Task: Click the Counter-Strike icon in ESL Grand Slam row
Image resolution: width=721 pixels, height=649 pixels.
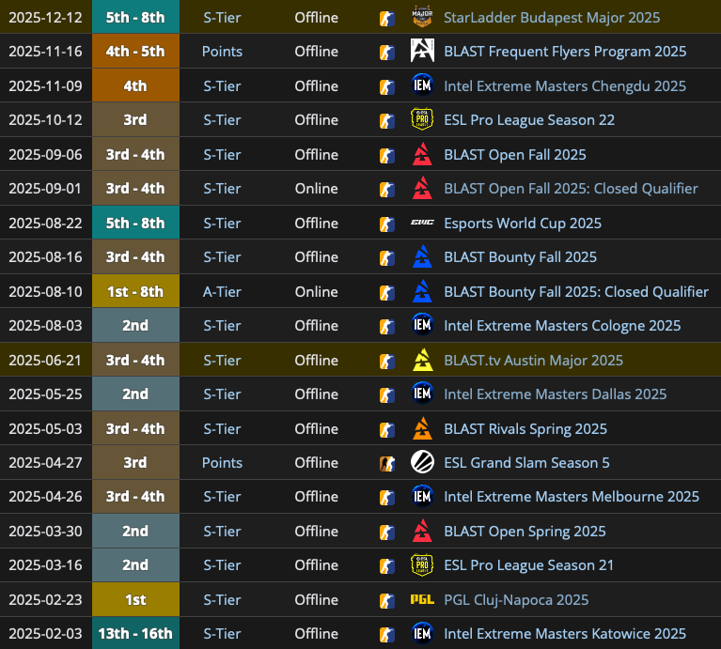Action: coord(387,464)
